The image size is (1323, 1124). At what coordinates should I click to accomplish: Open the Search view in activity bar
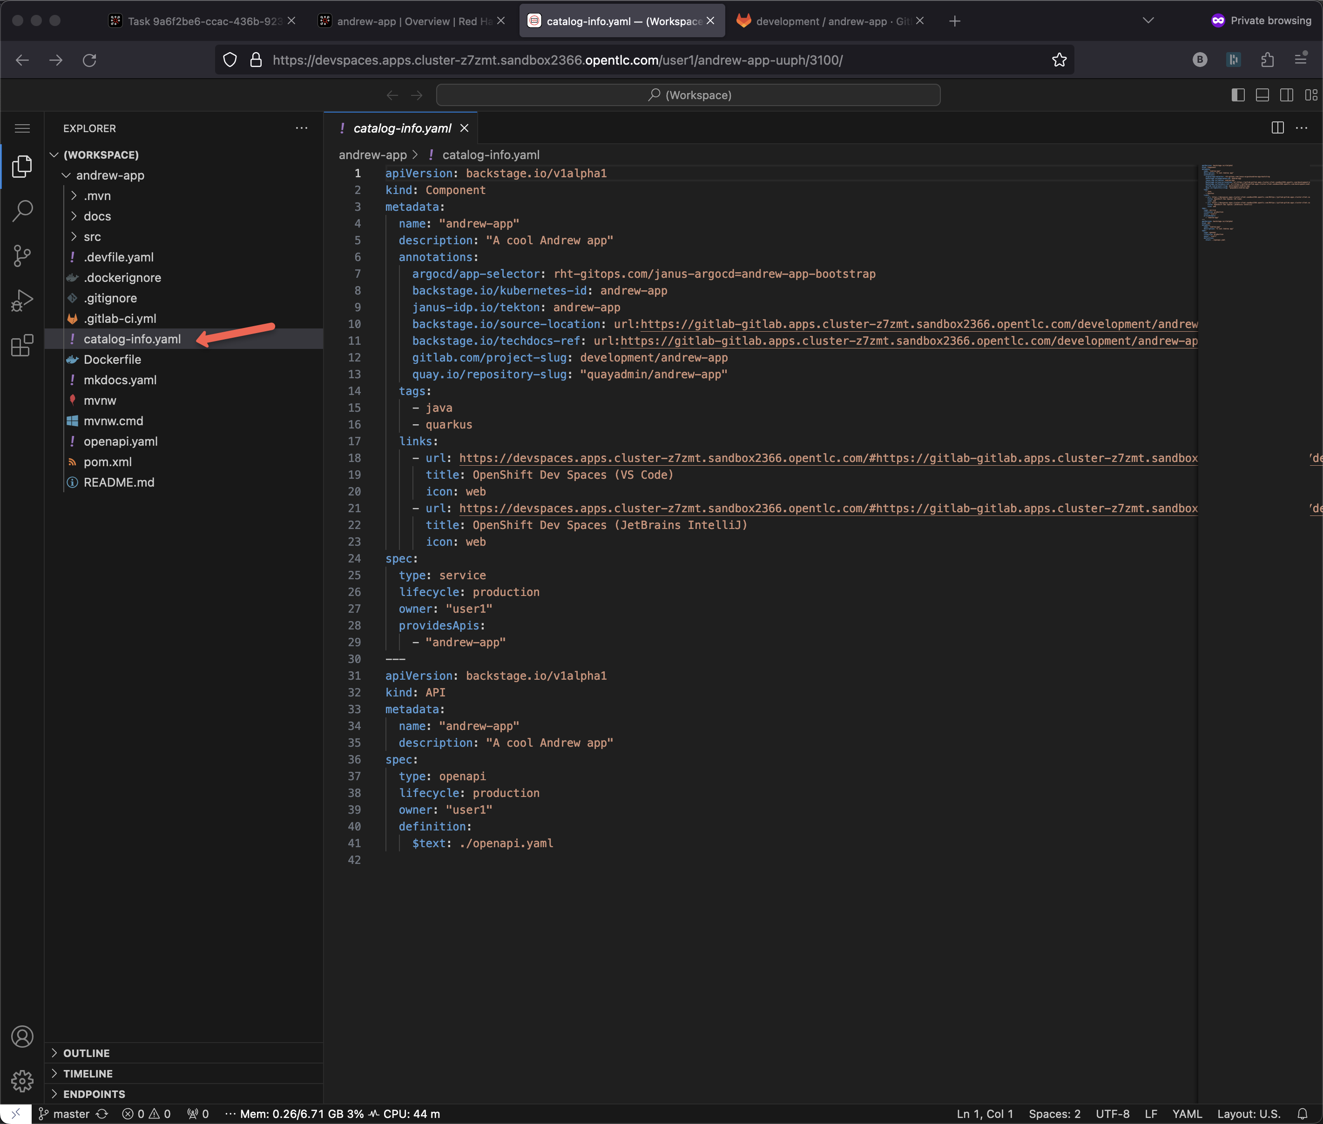22,211
